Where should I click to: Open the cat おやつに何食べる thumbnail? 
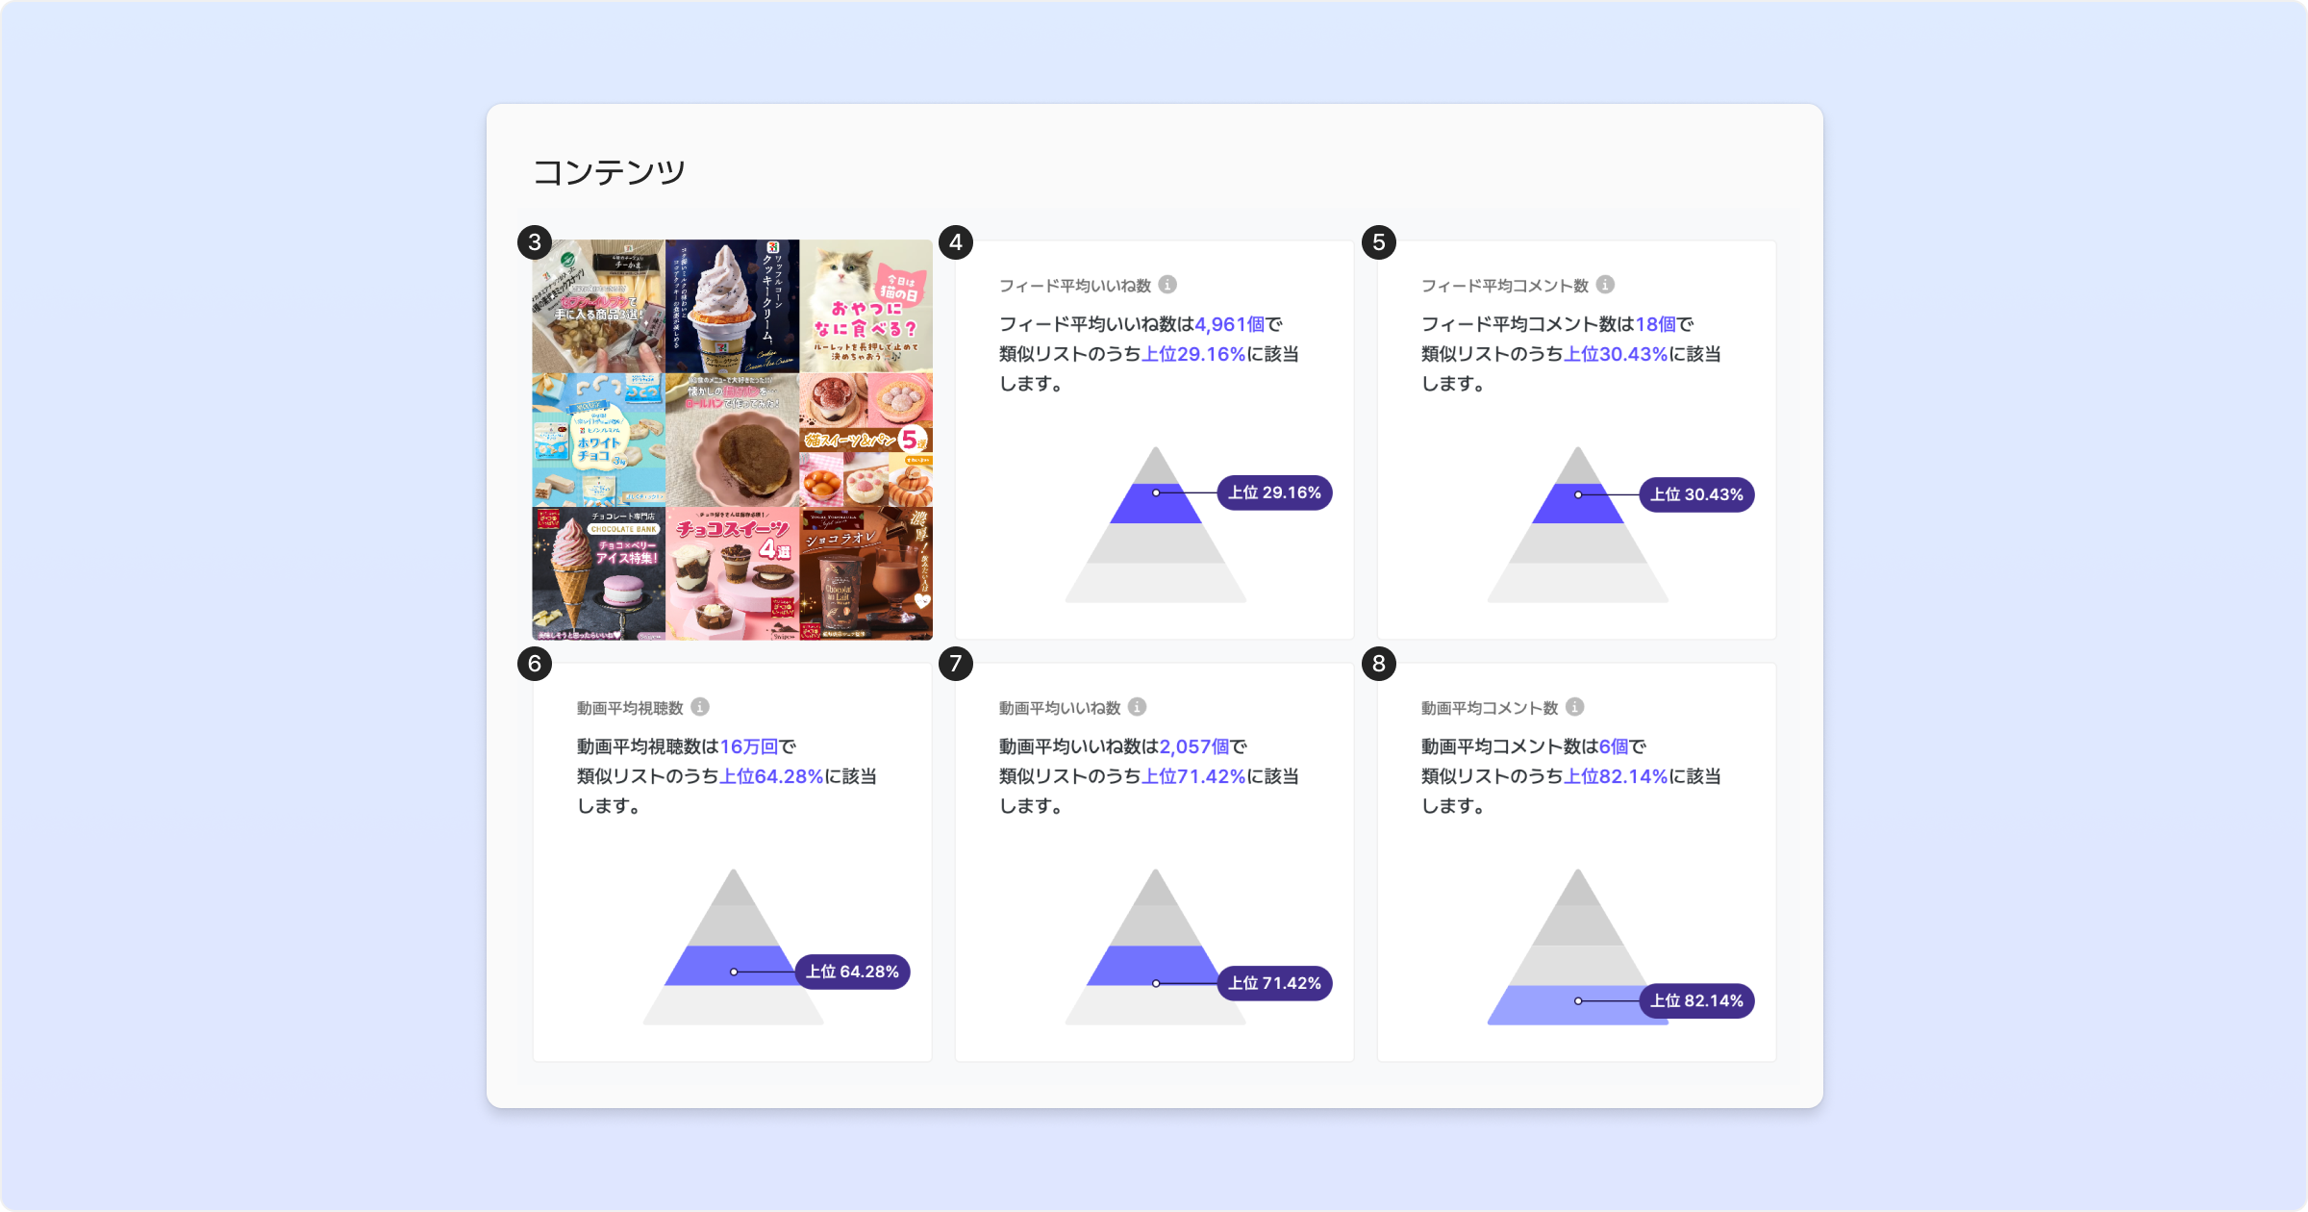pos(865,306)
